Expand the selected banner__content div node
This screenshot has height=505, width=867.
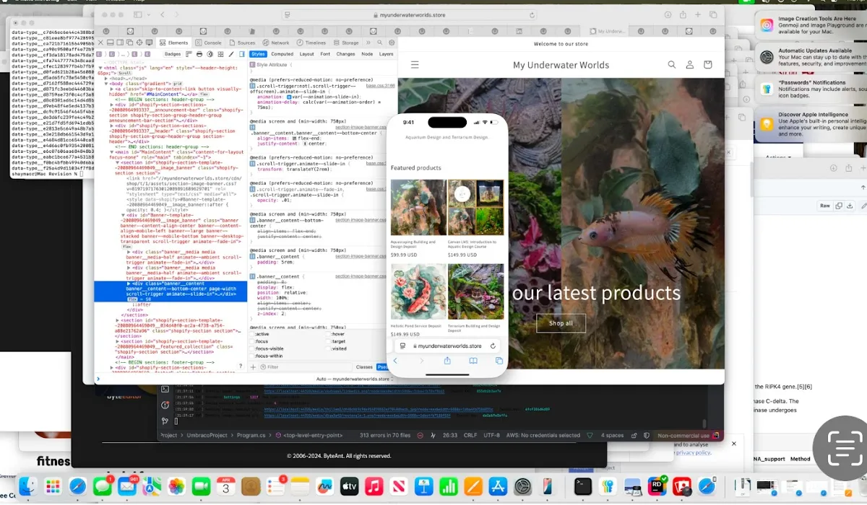[129, 284]
